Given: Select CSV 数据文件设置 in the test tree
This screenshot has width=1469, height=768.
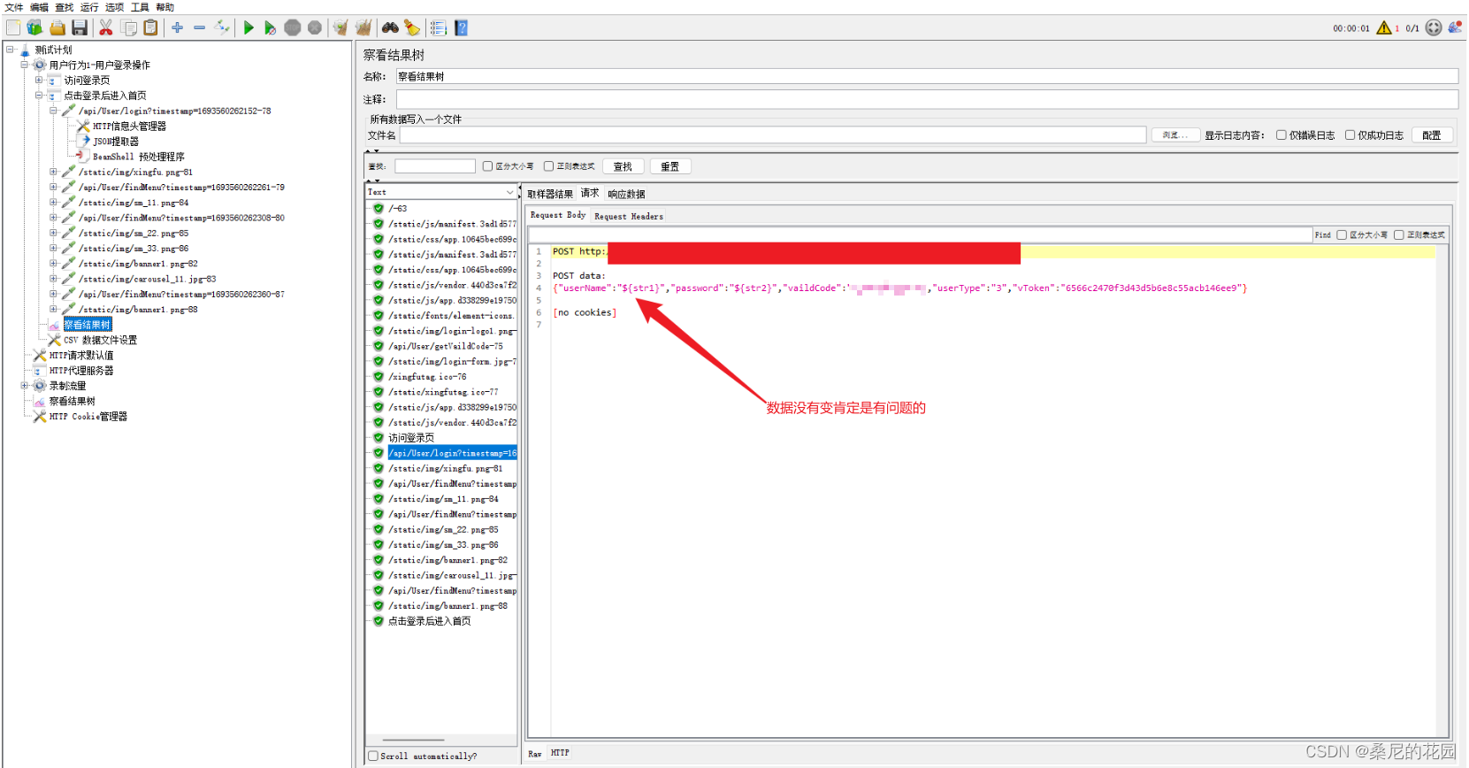Looking at the screenshot, I should click(x=100, y=340).
